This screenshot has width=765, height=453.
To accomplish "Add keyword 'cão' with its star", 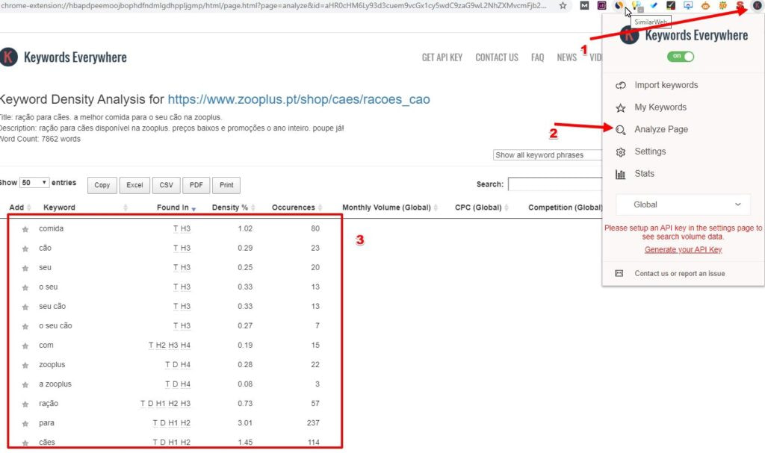I will point(25,249).
